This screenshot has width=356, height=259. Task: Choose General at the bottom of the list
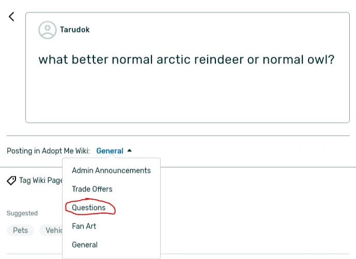point(85,245)
